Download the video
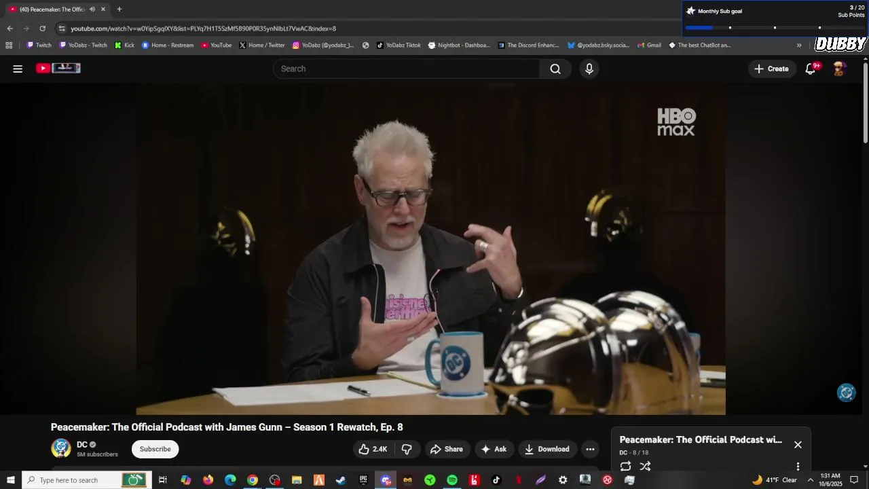This screenshot has height=489, width=869. coord(547,449)
